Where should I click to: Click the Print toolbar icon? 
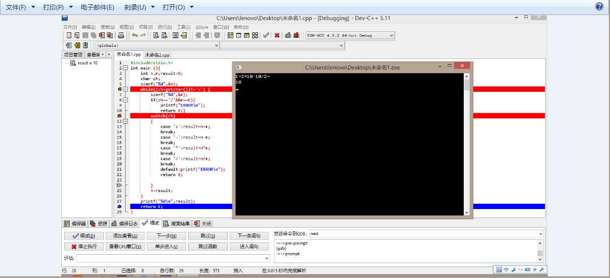tap(121, 36)
